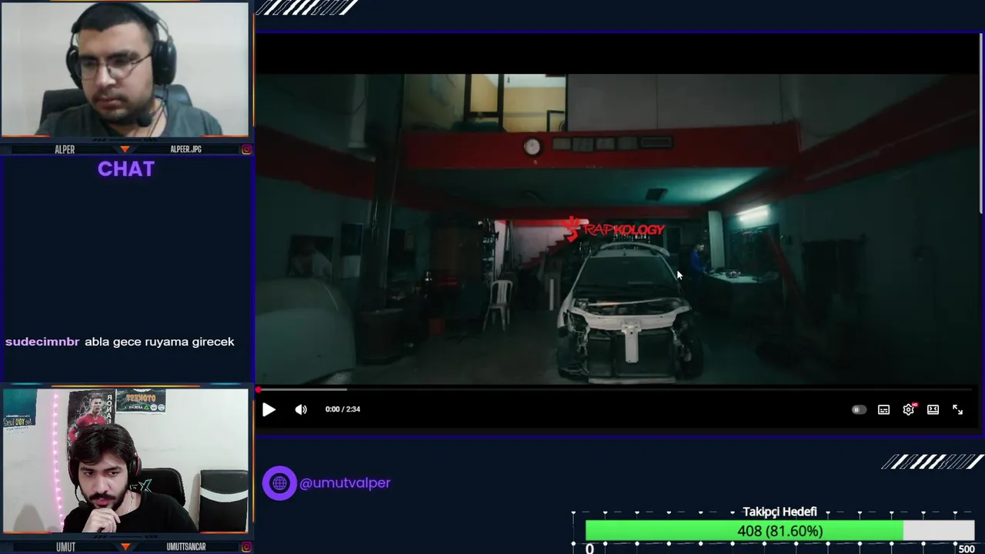Enter fullscreen mode

pos(957,409)
